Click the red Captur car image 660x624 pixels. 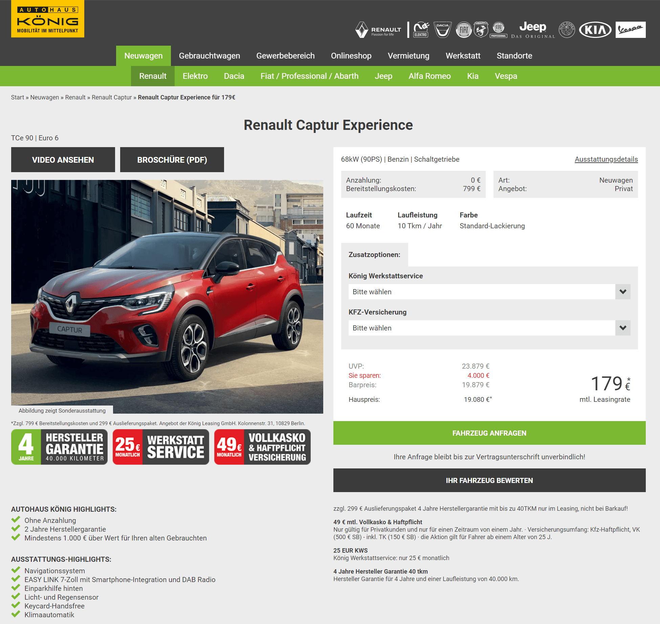coord(167,296)
